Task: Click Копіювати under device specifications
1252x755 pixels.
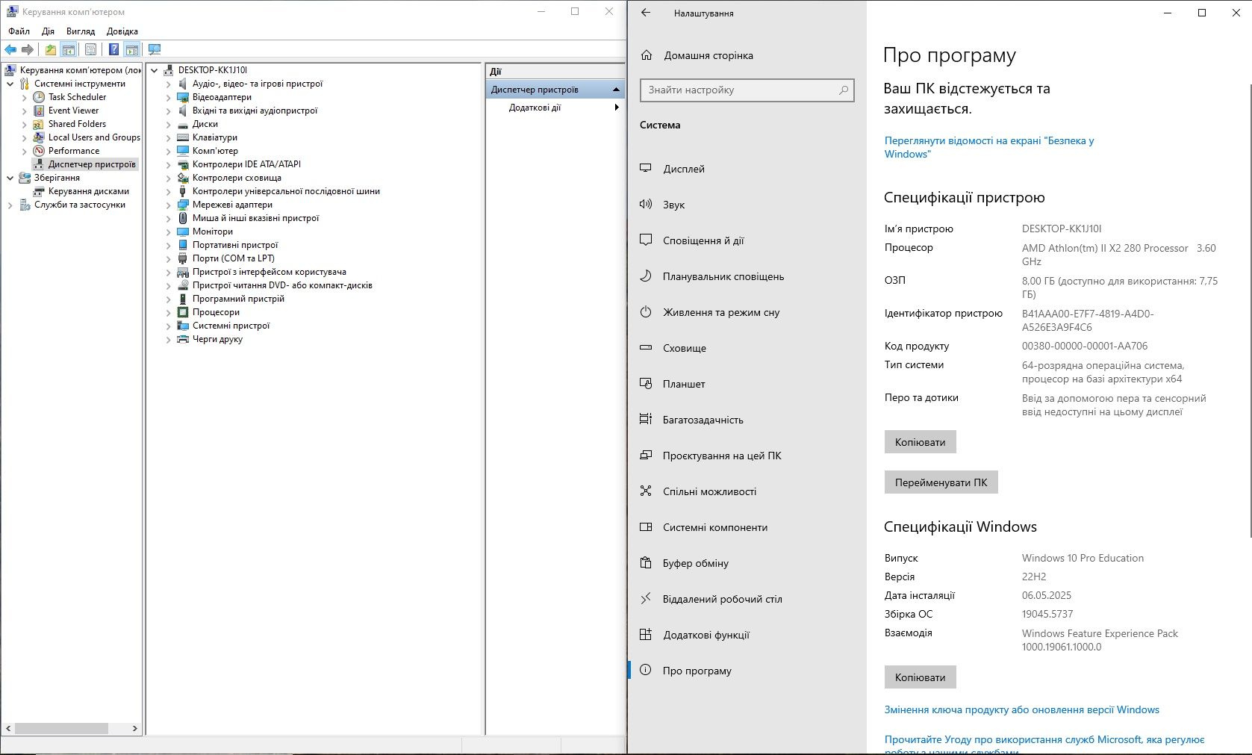Action: [920, 442]
